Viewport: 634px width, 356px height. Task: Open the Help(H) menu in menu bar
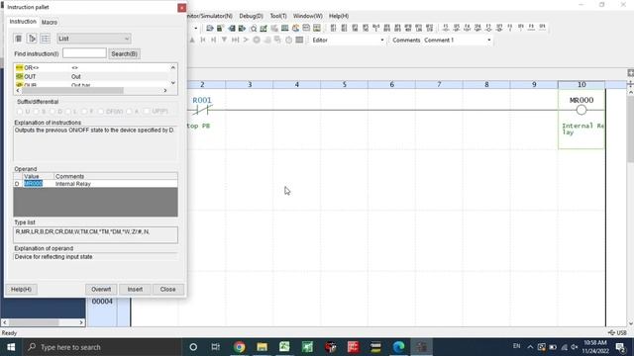pyautogui.click(x=339, y=16)
